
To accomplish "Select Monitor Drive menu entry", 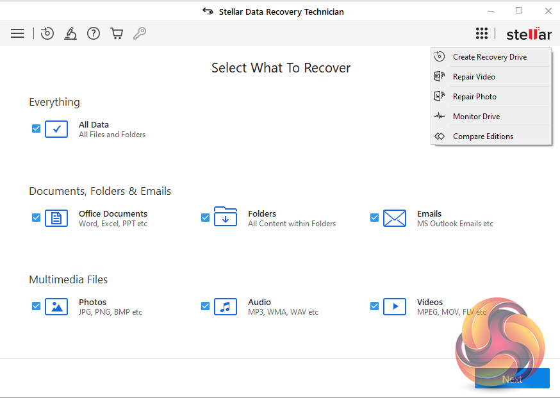I will (476, 117).
